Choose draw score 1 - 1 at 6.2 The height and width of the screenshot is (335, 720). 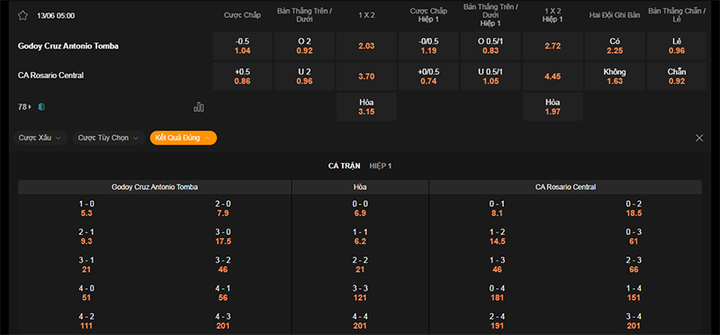(x=361, y=237)
